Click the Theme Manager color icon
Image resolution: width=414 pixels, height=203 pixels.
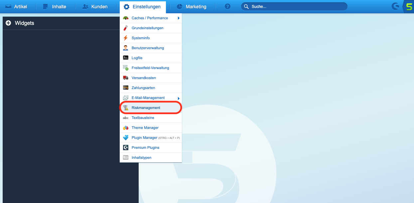pyautogui.click(x=126, y=128)
